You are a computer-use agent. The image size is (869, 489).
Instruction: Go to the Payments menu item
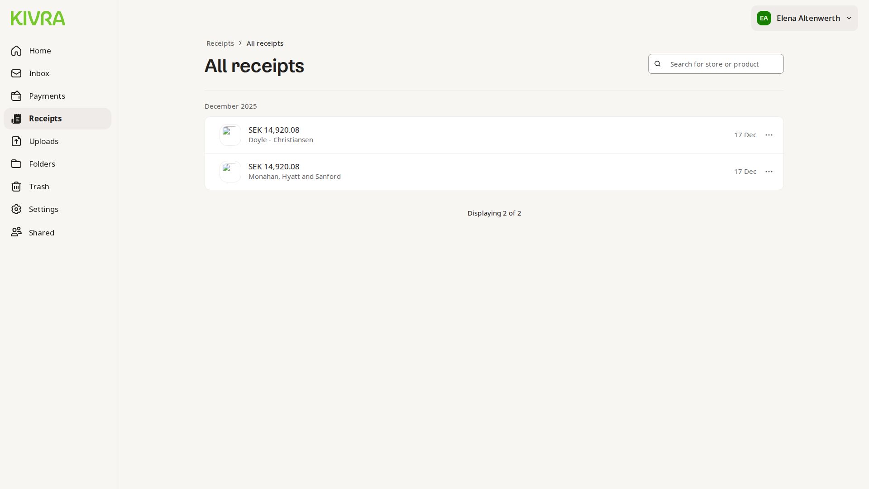click(x=47, y=96)
